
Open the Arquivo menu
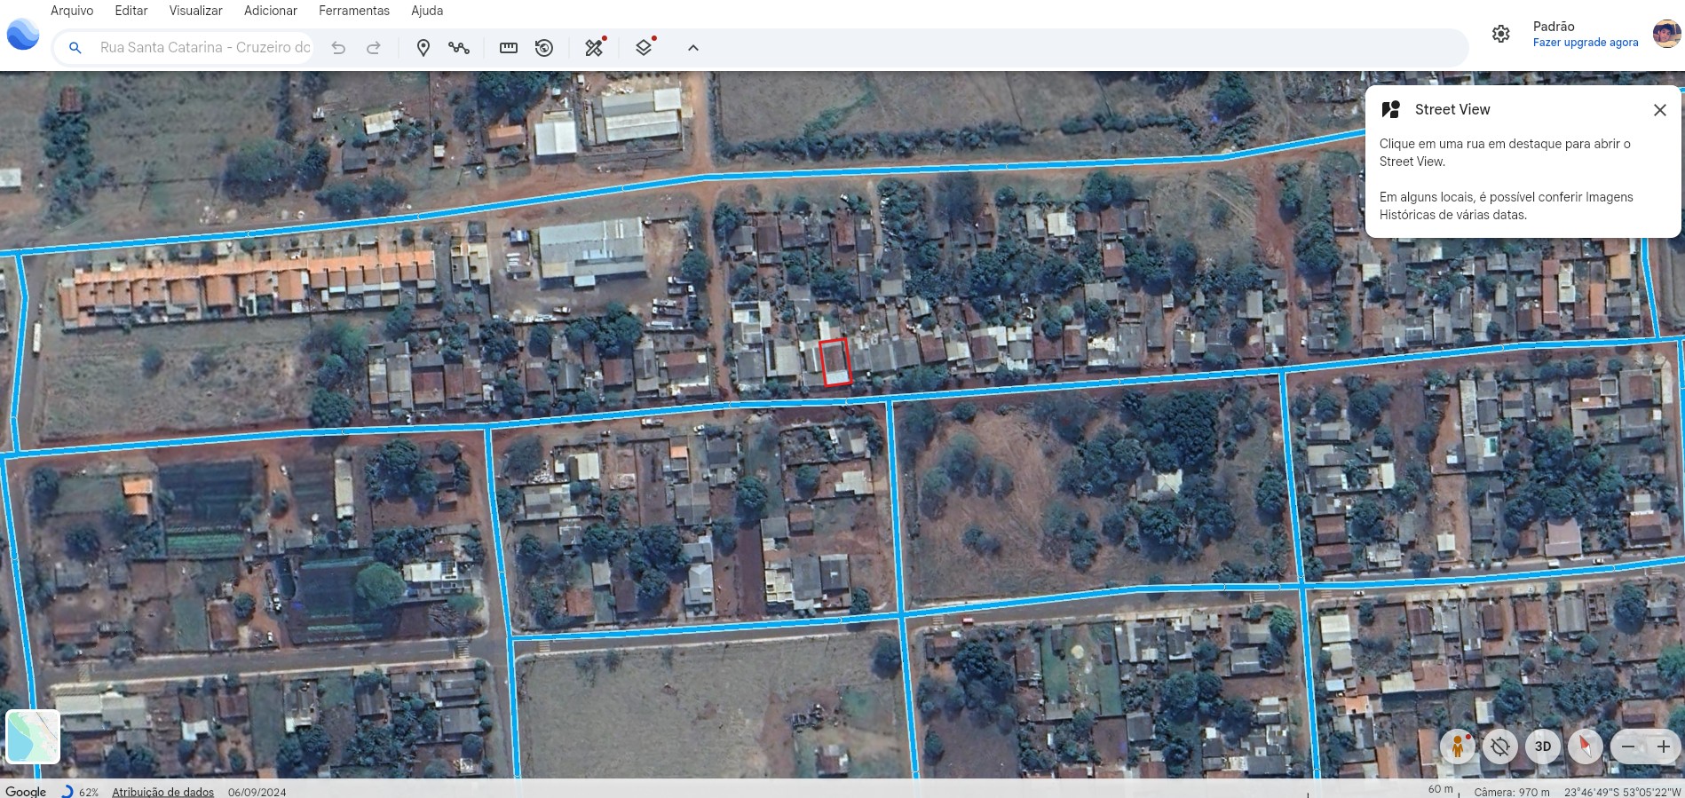(71, 11)
